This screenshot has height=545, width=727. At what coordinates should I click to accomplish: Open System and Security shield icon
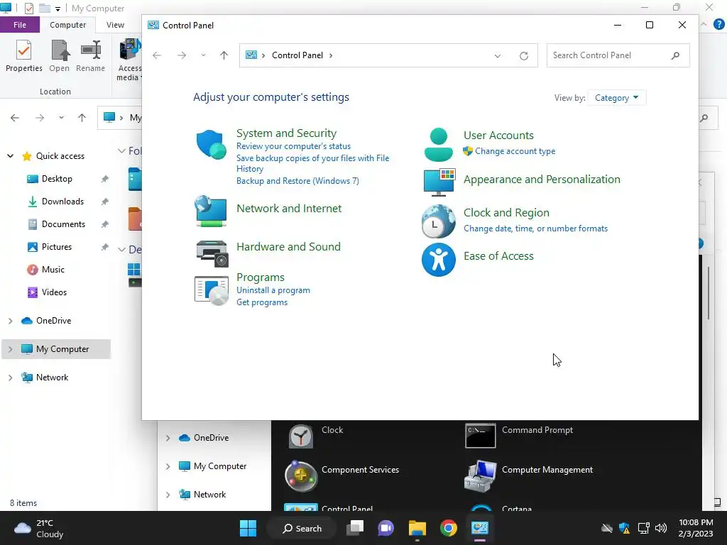pyautogui.click(x=211, y=144)
